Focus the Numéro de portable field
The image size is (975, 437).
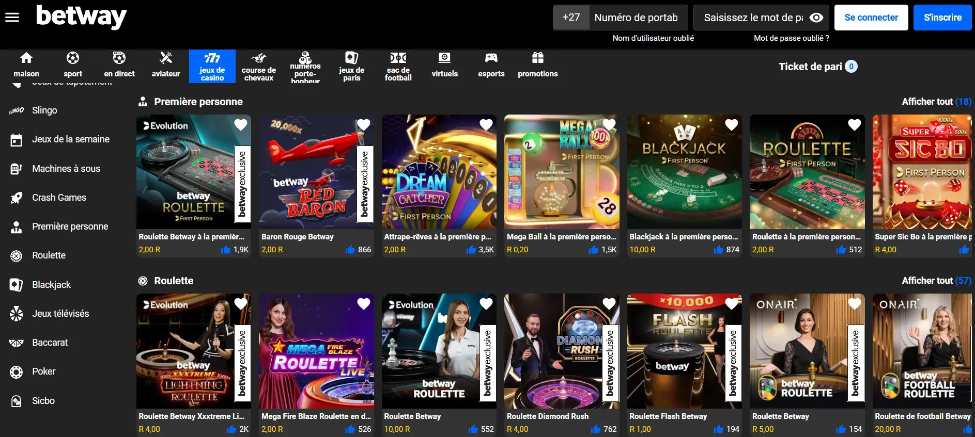point(638,18)
